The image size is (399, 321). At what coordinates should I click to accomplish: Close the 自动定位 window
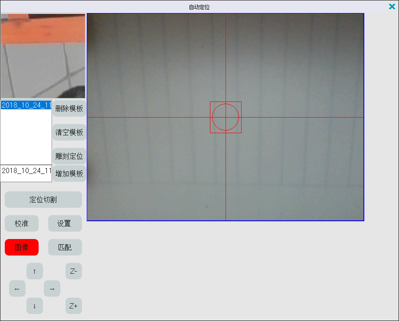tap(392, 7)
